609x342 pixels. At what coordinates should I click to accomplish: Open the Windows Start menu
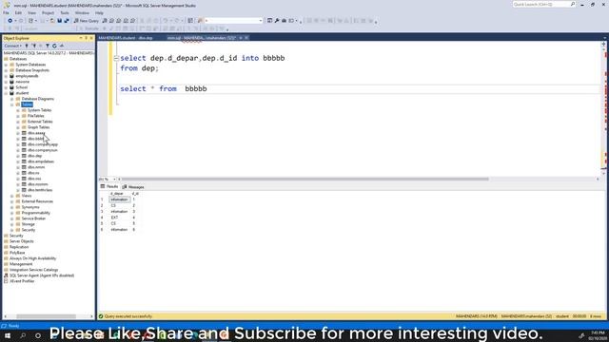tap(8, 335)
